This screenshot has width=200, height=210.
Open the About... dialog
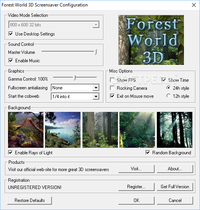pyautogui.click(x=175, y=169)
